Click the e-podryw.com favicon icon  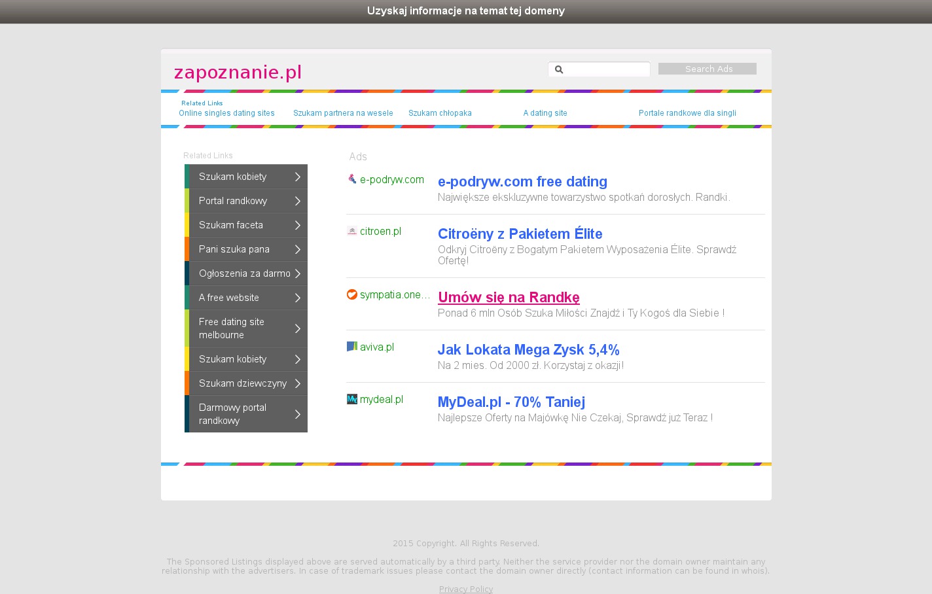352,179
